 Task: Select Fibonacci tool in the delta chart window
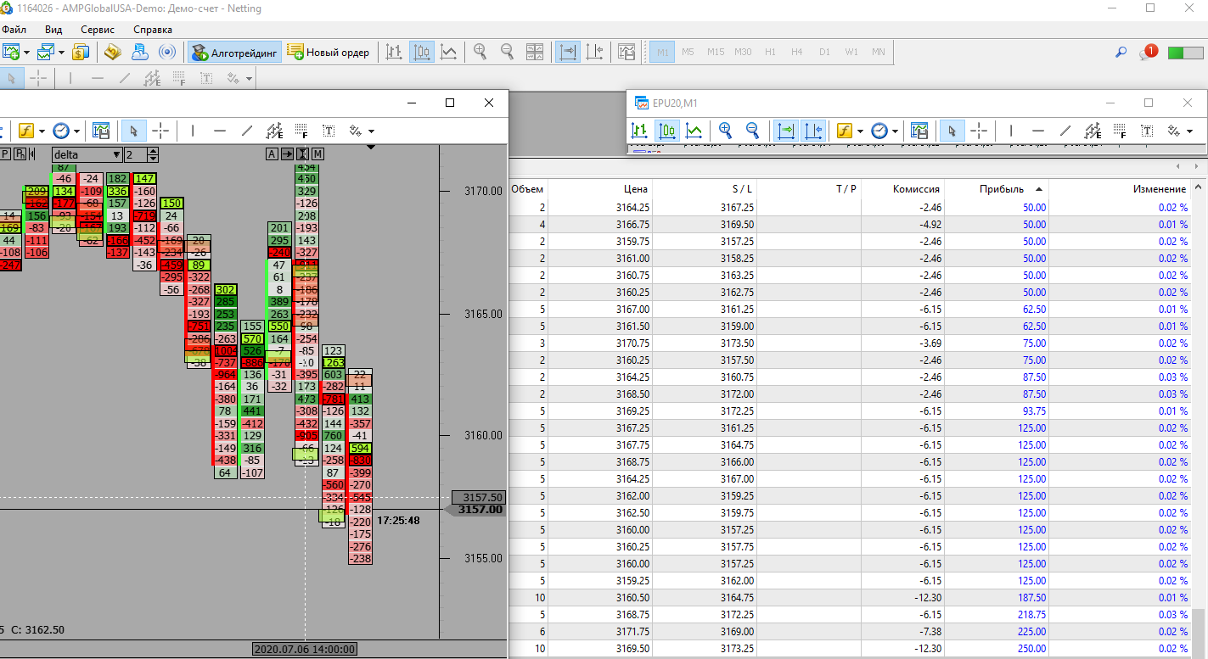[301, 131]
